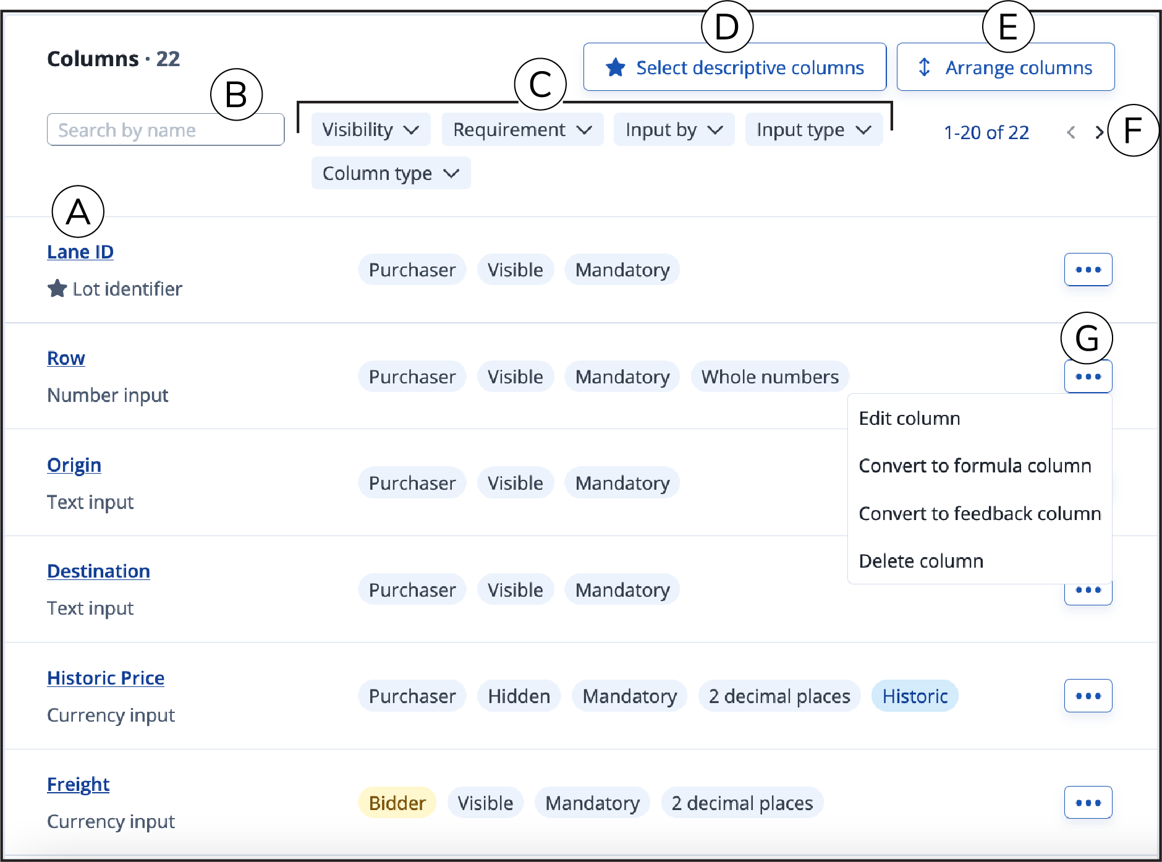Viewport: 1162px width, 862px height.
Task: Go to next page of columns
Action: pyautogui.click(x=1099, y=132)
